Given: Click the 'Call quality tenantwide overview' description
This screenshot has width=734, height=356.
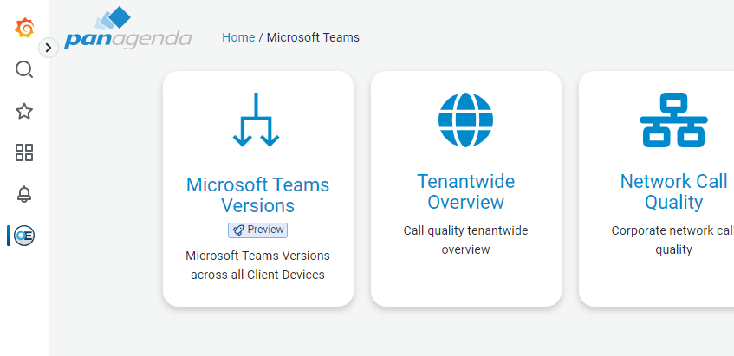Looking at the screenshot, I should point(465,240).
